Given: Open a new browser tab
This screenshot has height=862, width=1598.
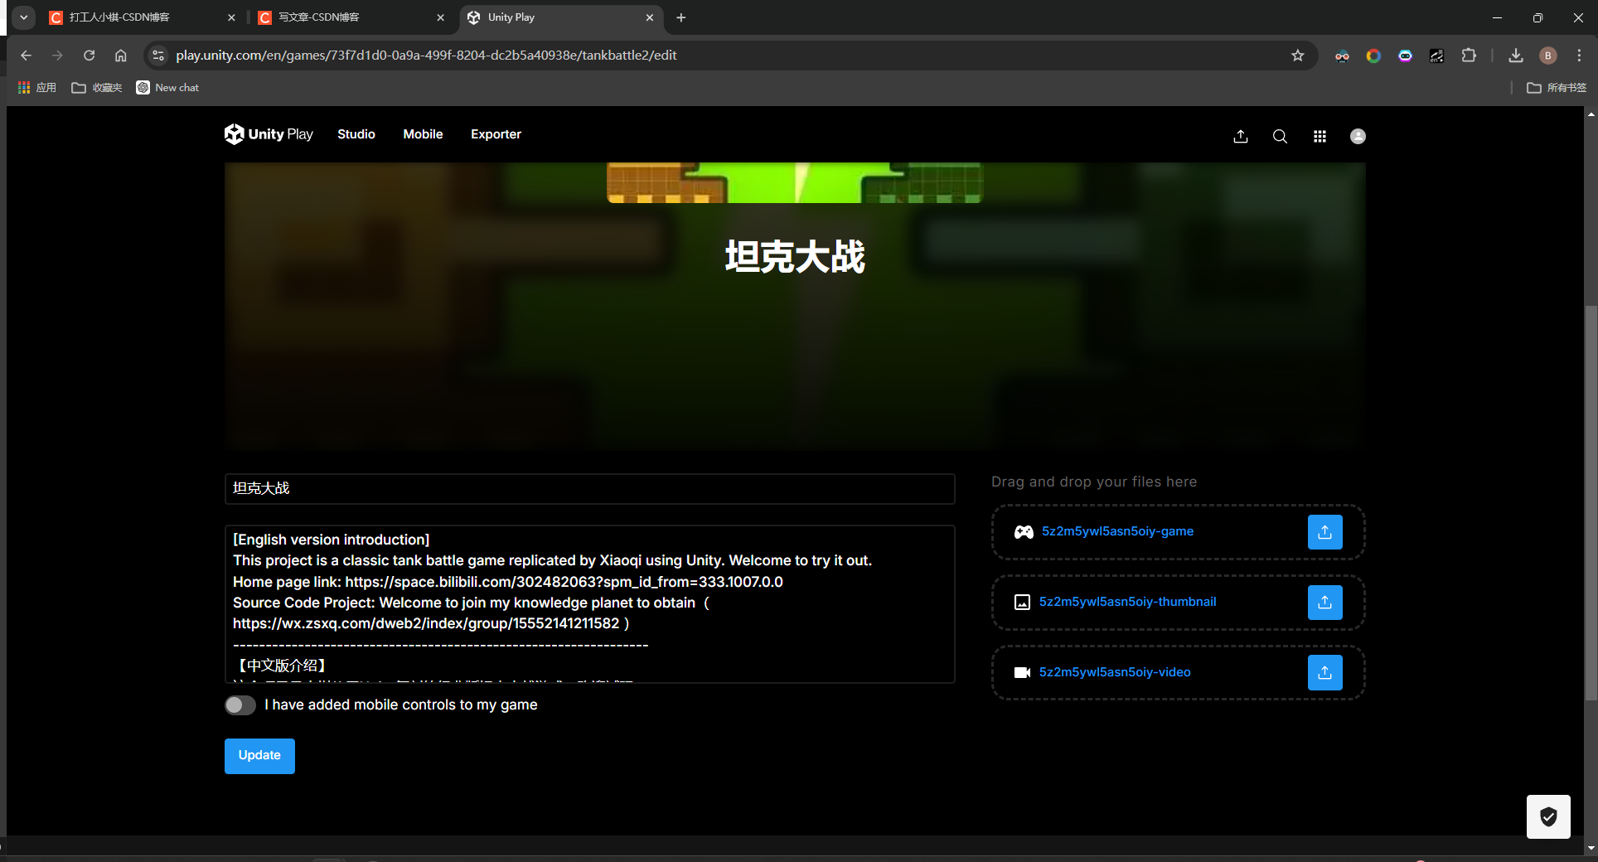Looking at the screenshot, I should pyautogui.click(x=681, y=17).
